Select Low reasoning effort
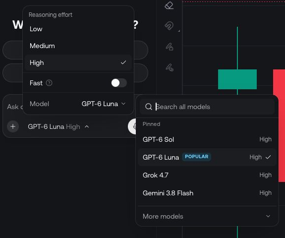Image resolution: width=285 pixels, height=238 pixels. 78,29
